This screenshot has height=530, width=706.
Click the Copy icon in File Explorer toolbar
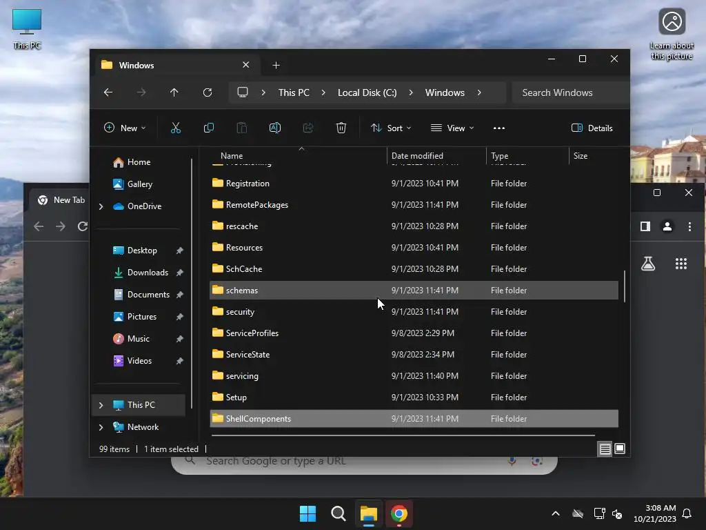[209, 128]
